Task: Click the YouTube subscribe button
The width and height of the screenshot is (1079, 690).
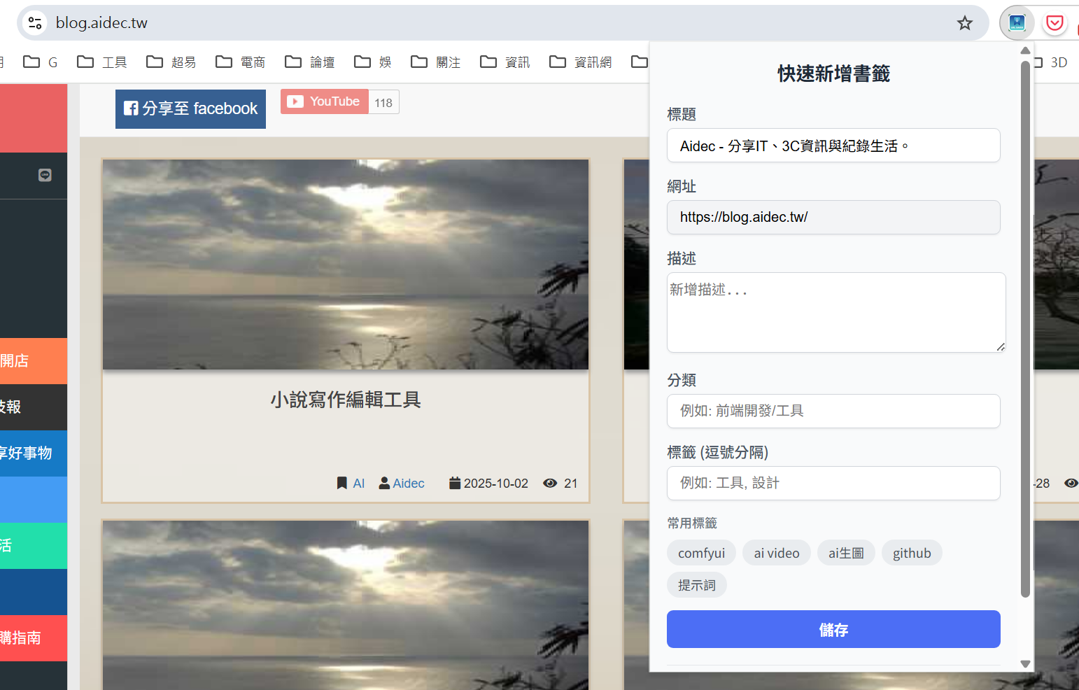Action: click(x=325, y=101)
